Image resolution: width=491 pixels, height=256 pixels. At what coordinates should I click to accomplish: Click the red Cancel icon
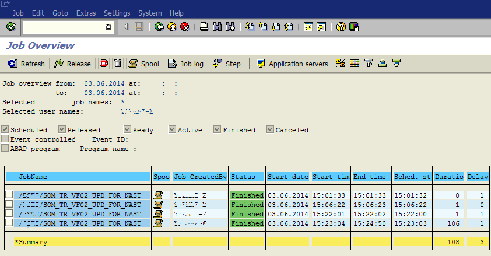[185, 27]
